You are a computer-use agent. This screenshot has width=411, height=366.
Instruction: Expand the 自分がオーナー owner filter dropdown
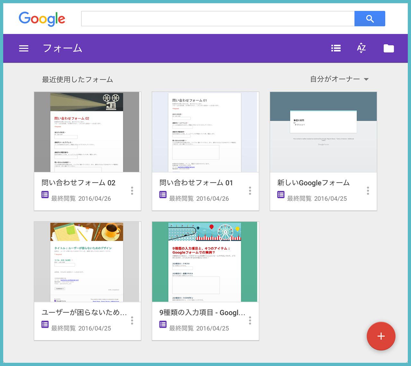click(339, 79)
